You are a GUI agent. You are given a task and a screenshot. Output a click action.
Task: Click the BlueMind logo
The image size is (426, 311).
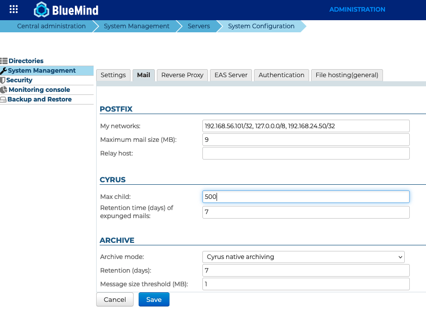coord(66,10)
